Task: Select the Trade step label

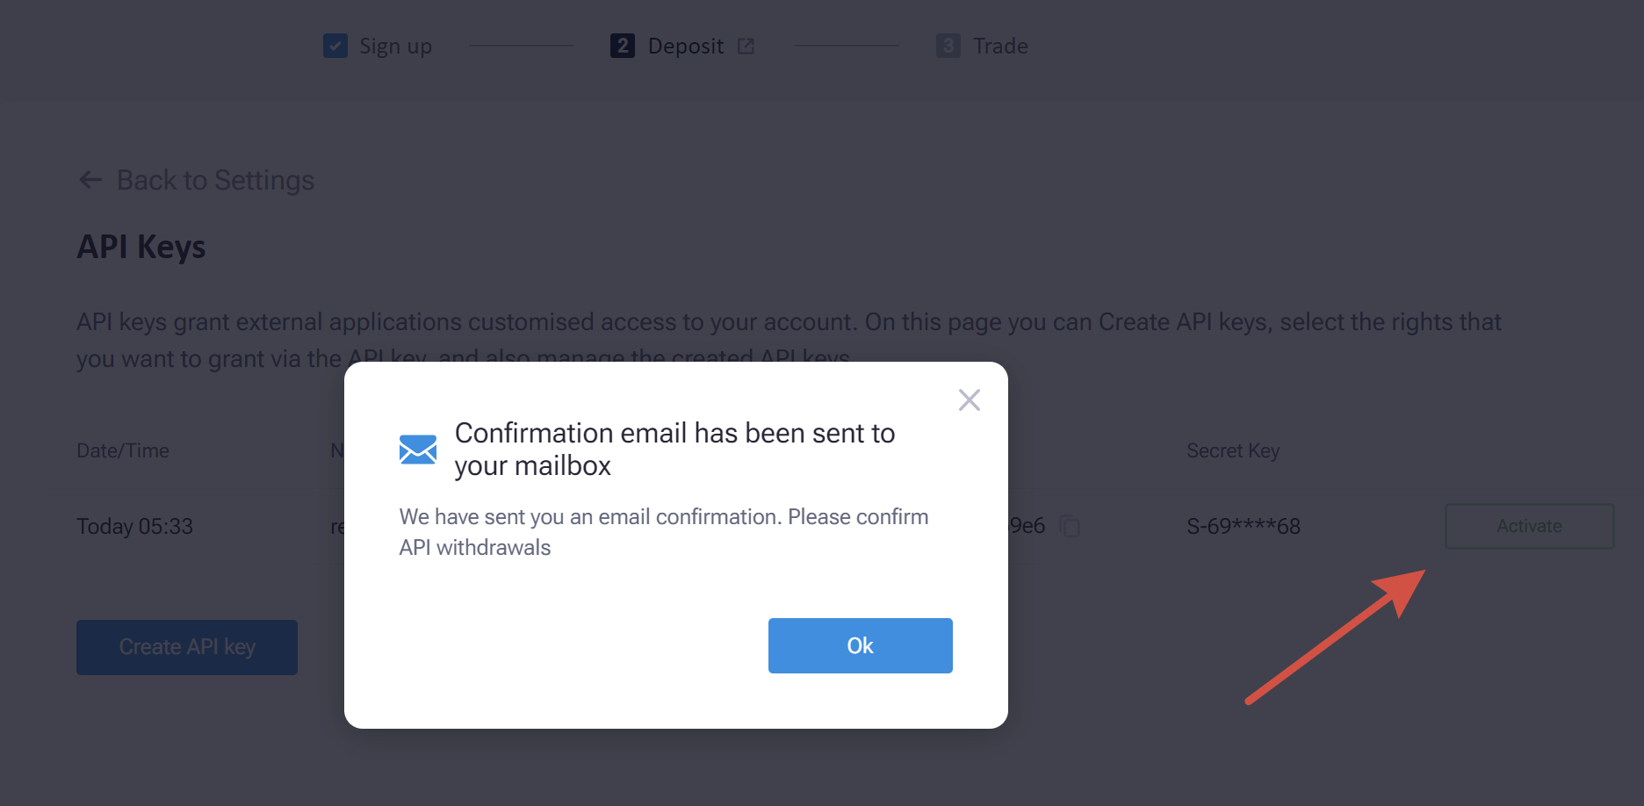Action: coord(1000,46)
